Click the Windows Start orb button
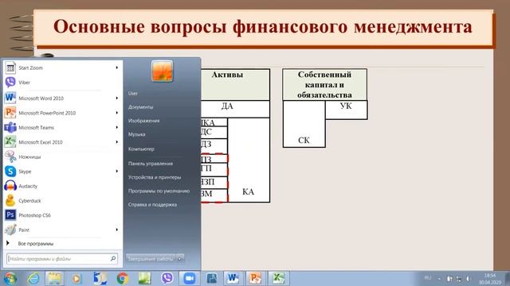 click(x=10, y=279)
